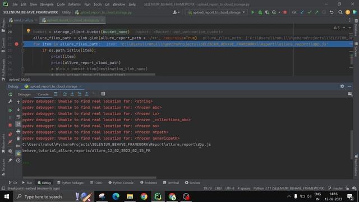Push commits with the Git arrow icon
Viewport: 359px width, 202px height.
tap(316, 12)
